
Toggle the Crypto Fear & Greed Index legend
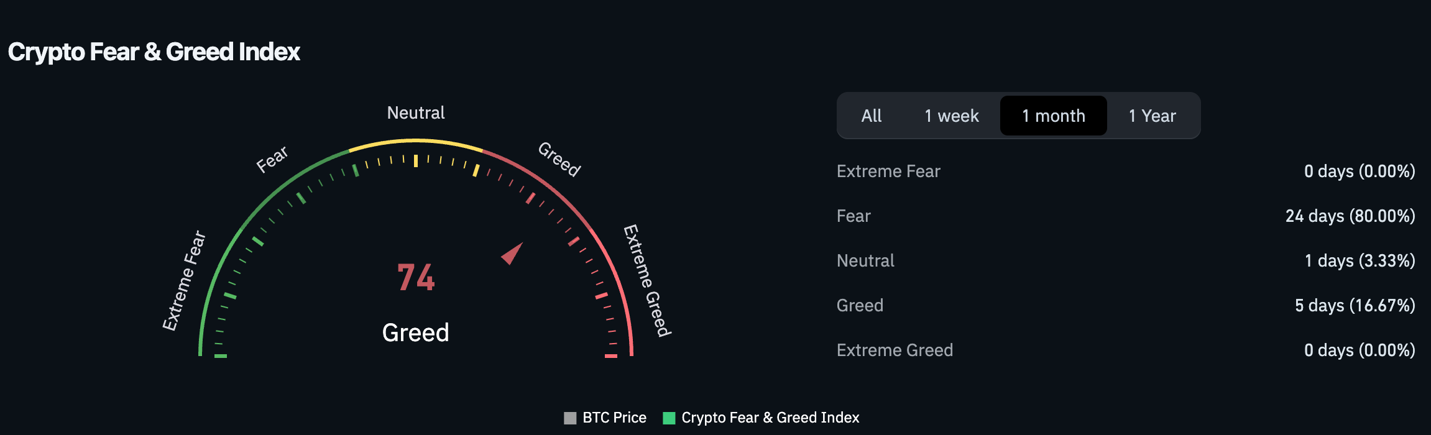[761, 418]
